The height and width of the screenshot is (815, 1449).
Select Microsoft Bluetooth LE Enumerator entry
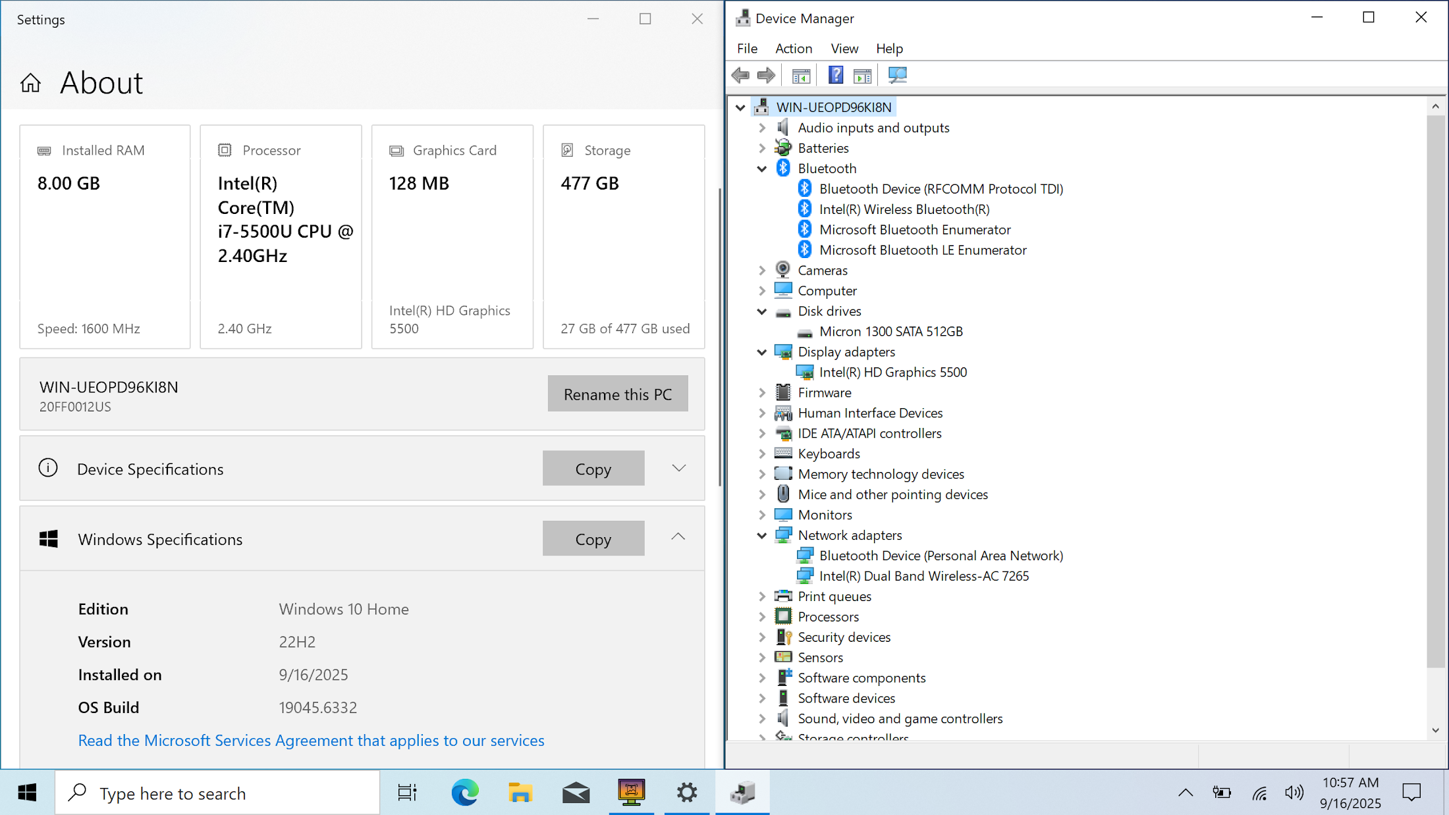[923, 250]
